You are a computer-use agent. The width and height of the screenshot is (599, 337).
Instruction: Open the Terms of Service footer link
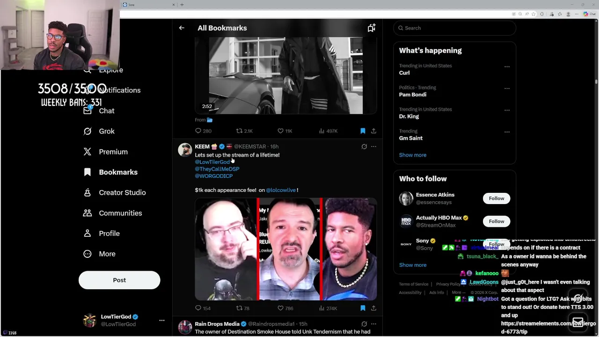pos(413,284)
